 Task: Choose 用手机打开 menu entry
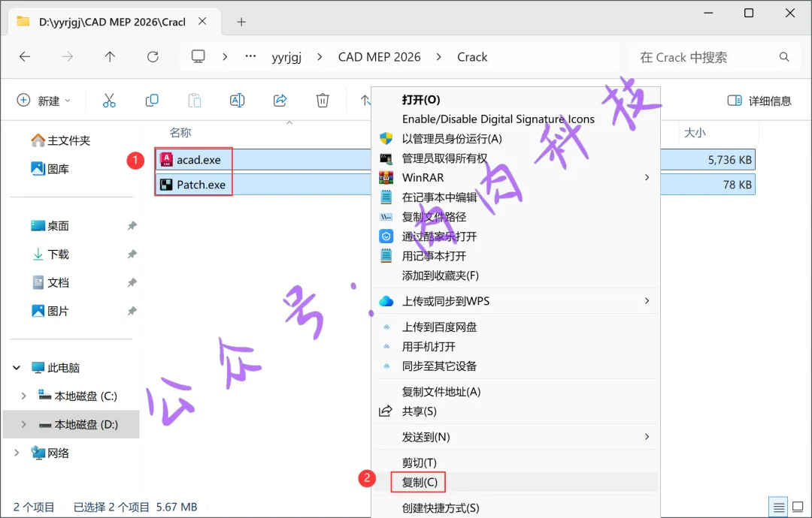tap(429, 347)
